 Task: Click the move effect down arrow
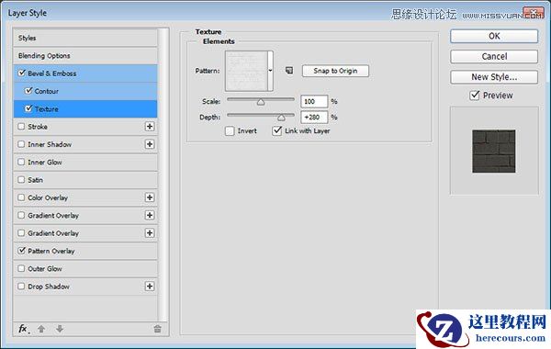click(60, 329)
